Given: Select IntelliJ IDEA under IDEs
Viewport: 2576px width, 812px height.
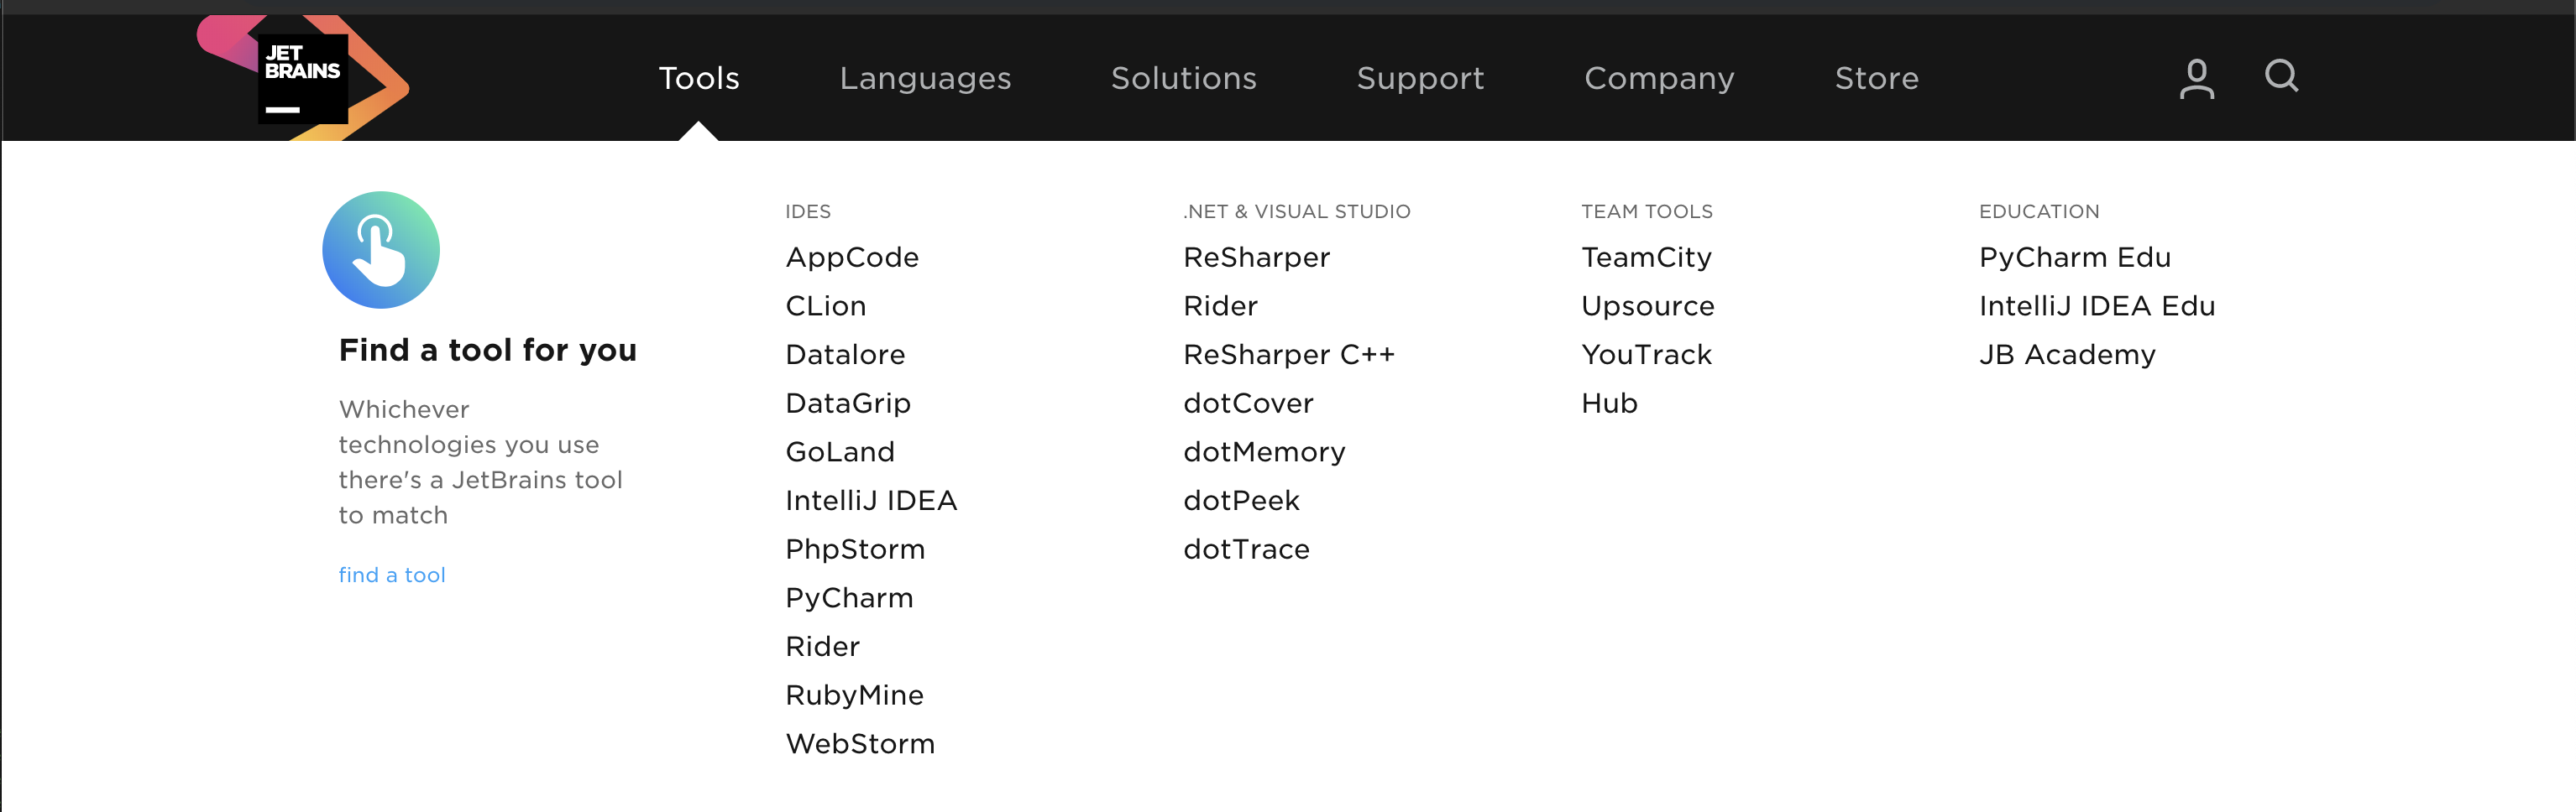Looking at the screenshot, I should pos(871,501).
